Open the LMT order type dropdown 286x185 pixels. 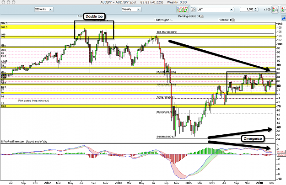(x=215, y=10)
